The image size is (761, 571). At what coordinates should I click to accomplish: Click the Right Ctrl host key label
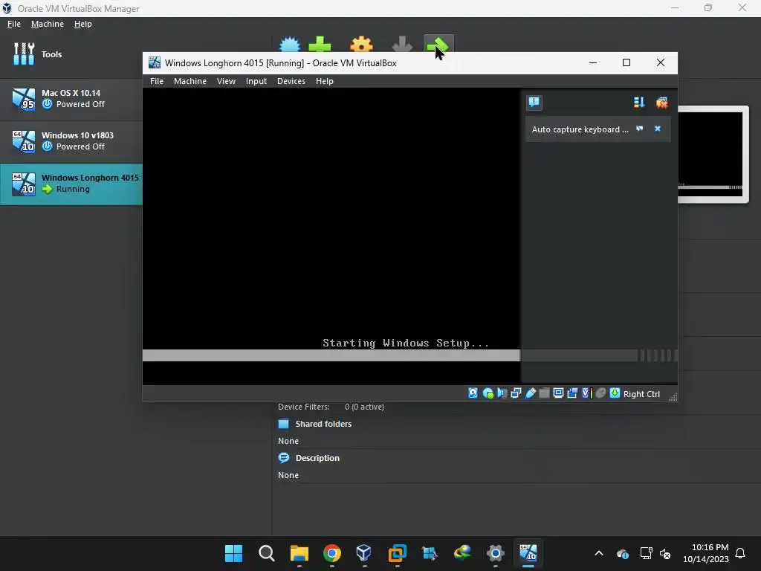(641, 394)
